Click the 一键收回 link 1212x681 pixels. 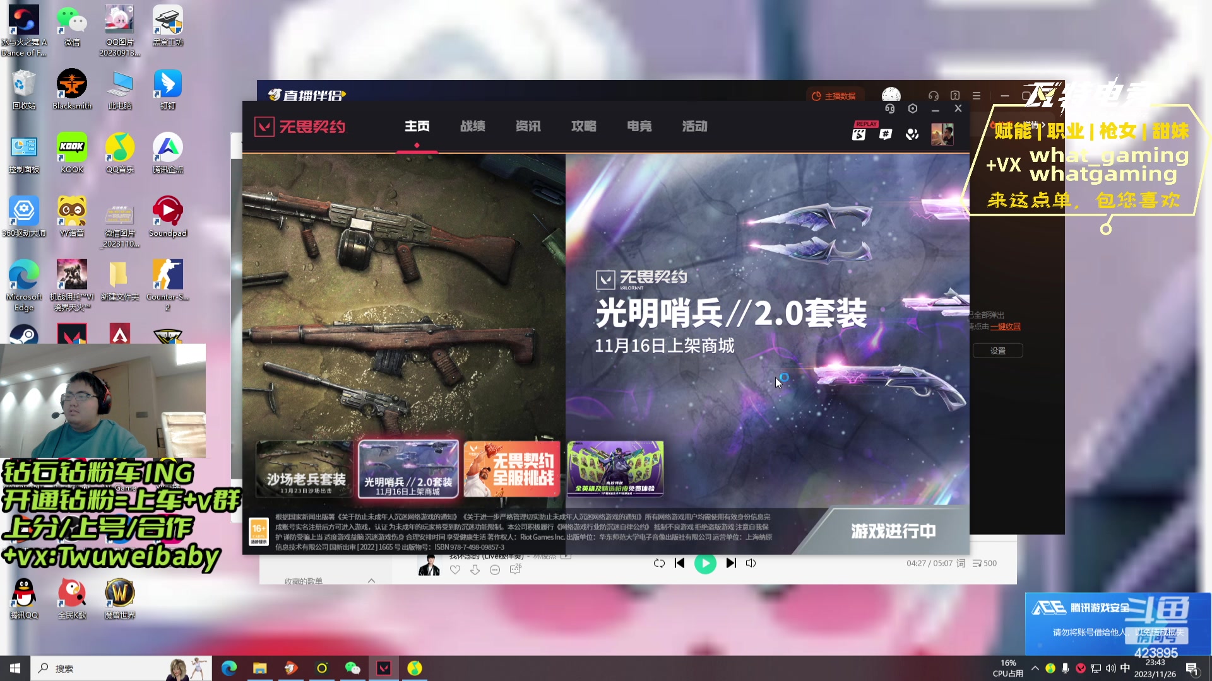click(1006, 327)
